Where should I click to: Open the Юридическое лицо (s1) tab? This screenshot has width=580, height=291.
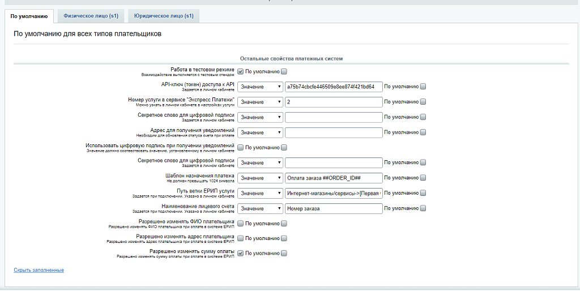click(163, 16)
